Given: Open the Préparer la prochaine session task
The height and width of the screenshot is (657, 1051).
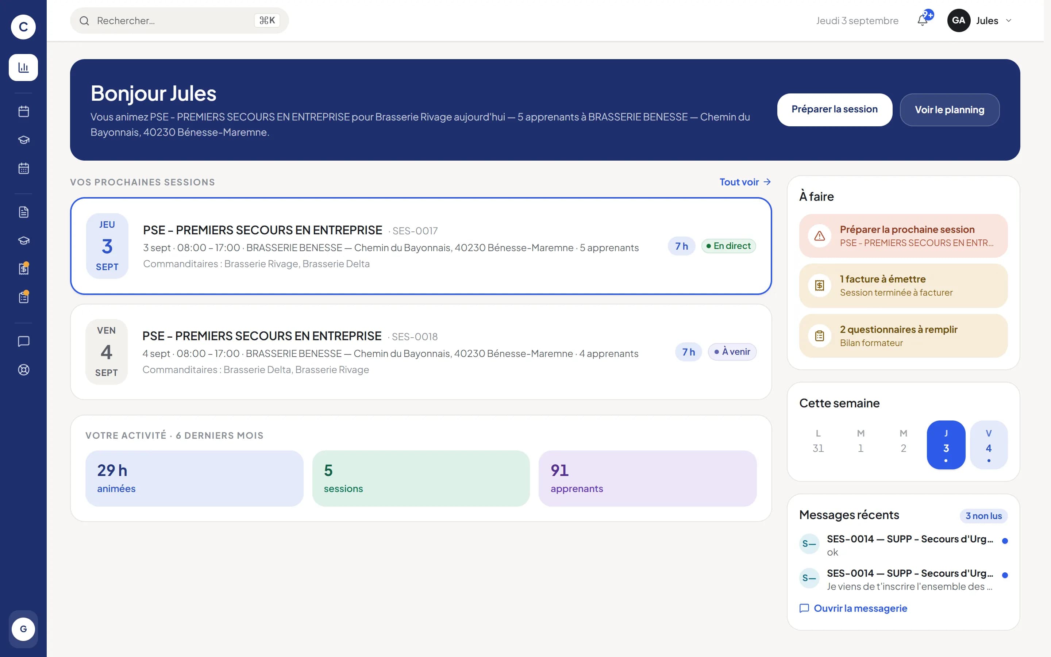Looking at the screenshot, I should pyautogui.click(x=903, y=236).
